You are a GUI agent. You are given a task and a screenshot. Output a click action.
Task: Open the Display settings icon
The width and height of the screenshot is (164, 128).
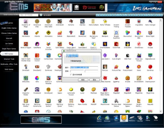pyautogui.click(x=148, y=118)
